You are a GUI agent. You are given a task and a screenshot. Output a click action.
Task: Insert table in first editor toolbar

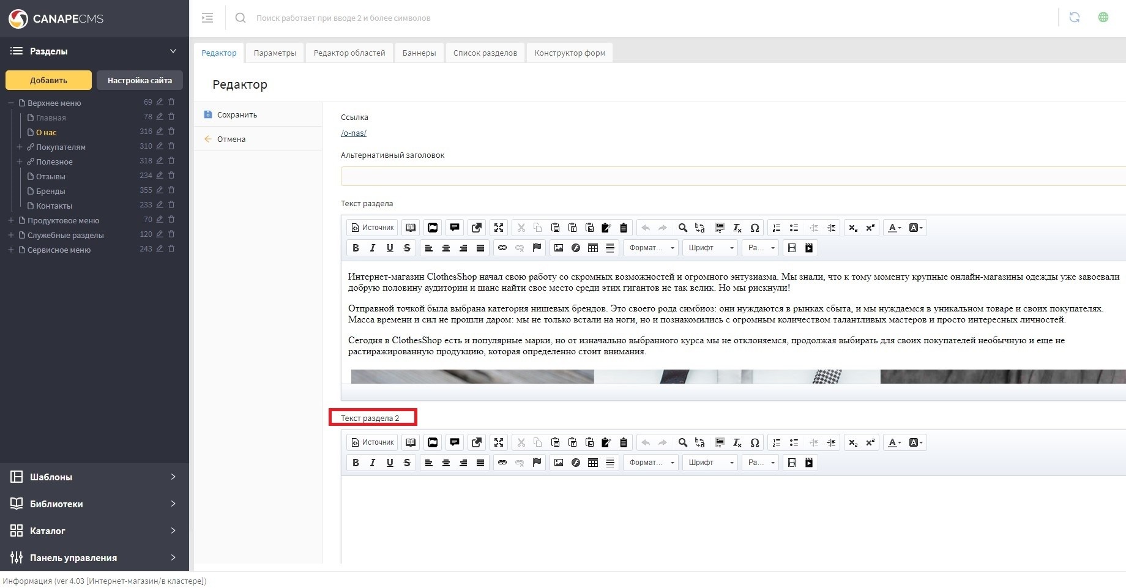point(592,248)
